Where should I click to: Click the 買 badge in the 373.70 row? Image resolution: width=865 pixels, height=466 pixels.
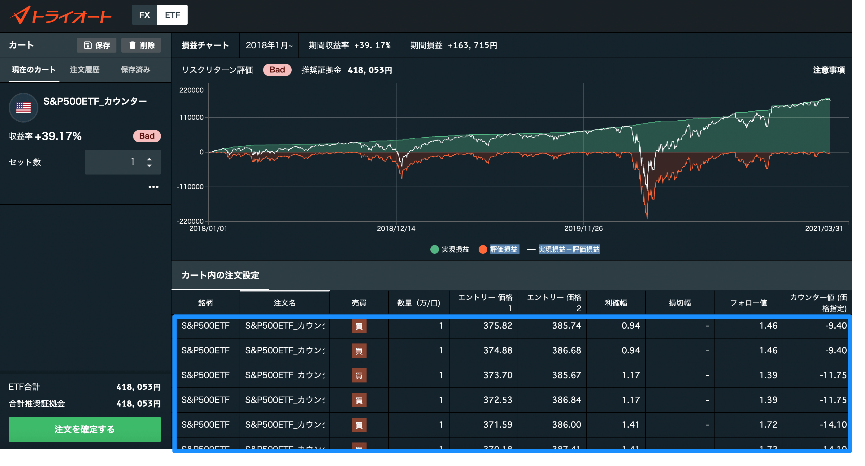tap(359, 375)
